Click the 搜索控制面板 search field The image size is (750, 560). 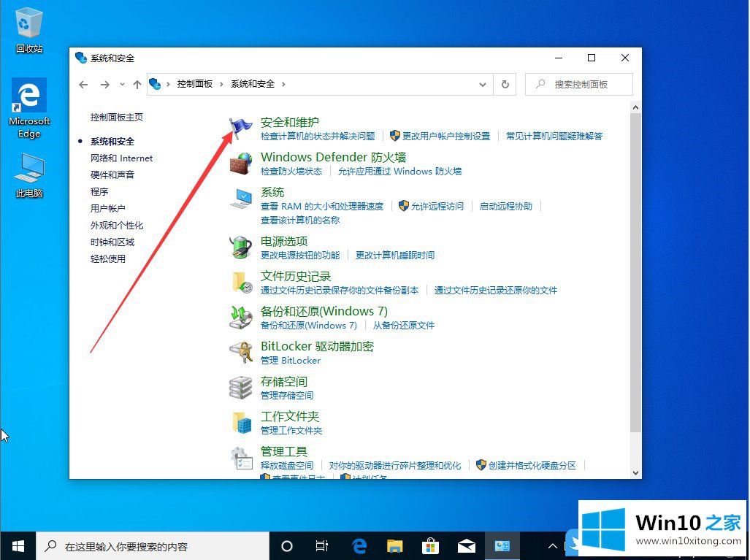[x=579, y=84]
